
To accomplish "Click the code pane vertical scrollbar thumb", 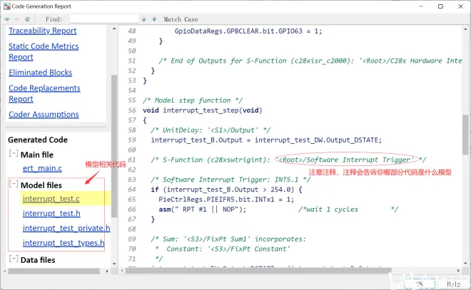I will pyautogui.click(x=465, y=134).
